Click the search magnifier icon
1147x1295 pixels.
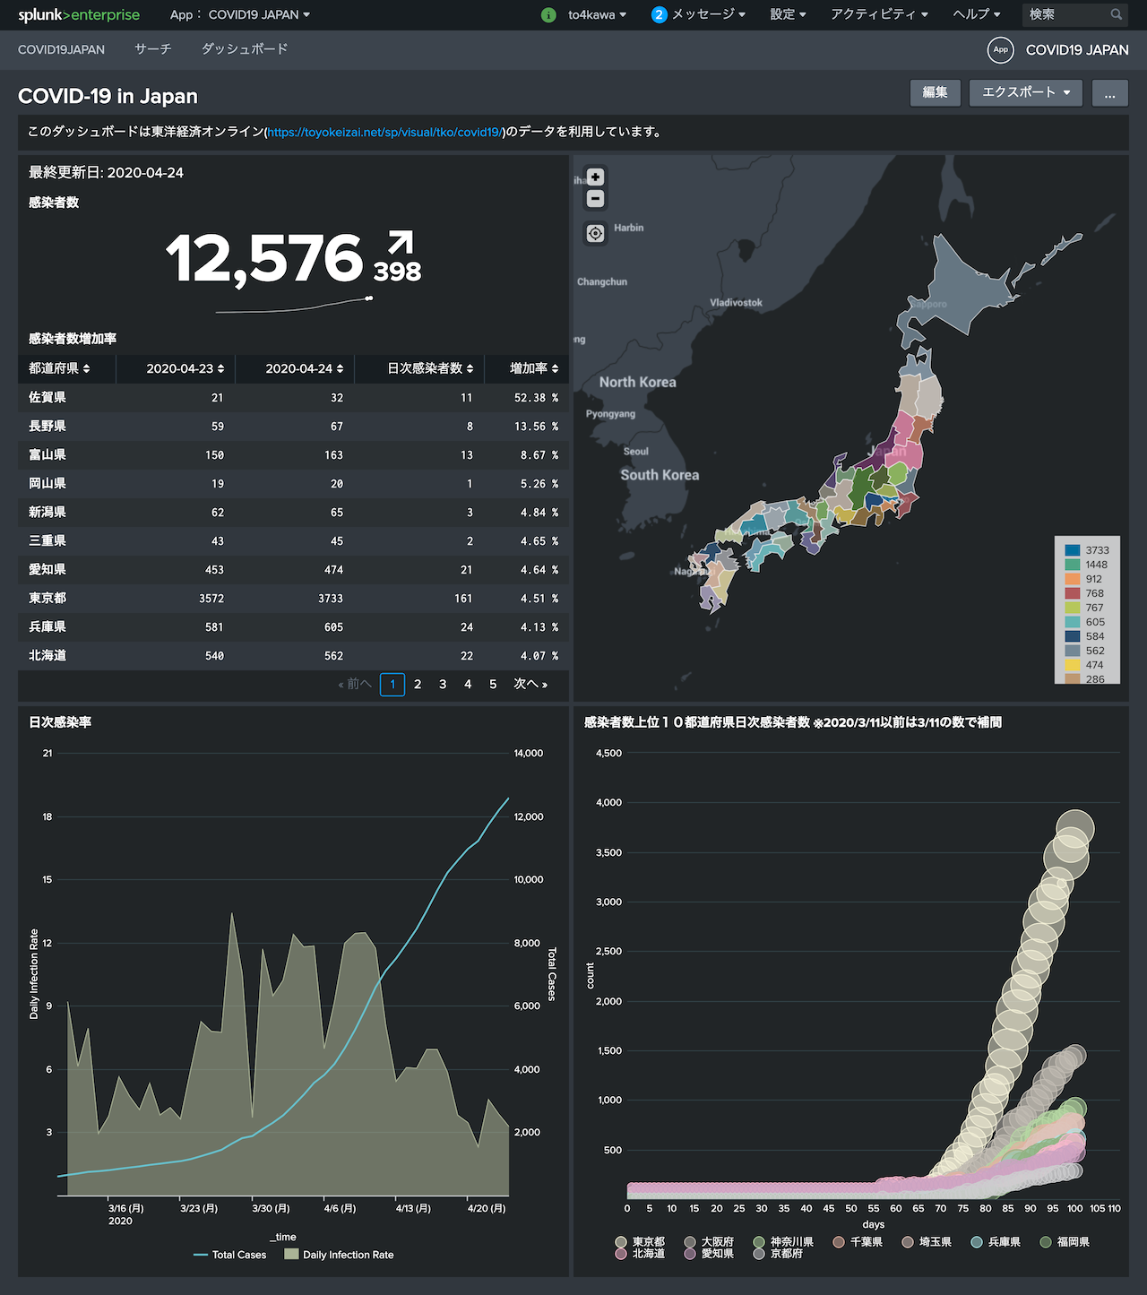coord(1116,14)
